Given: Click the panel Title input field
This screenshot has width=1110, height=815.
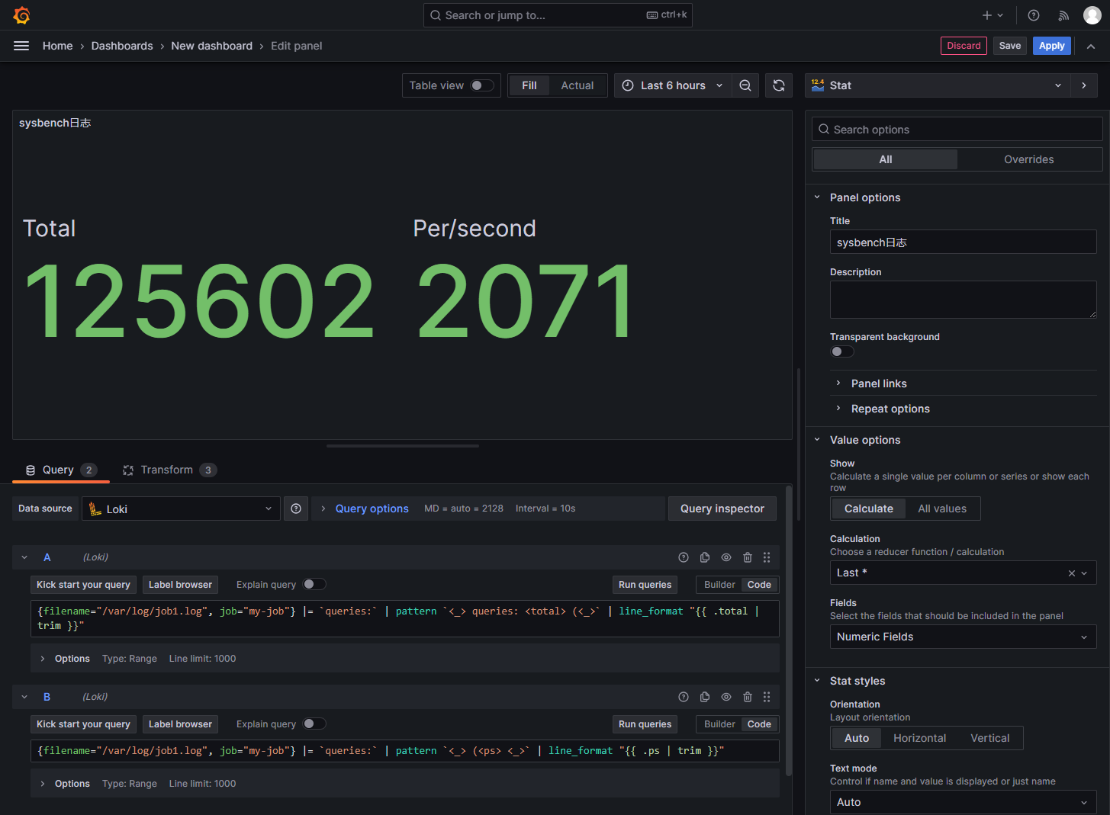Looking at the screenshot, I should 963,242.
